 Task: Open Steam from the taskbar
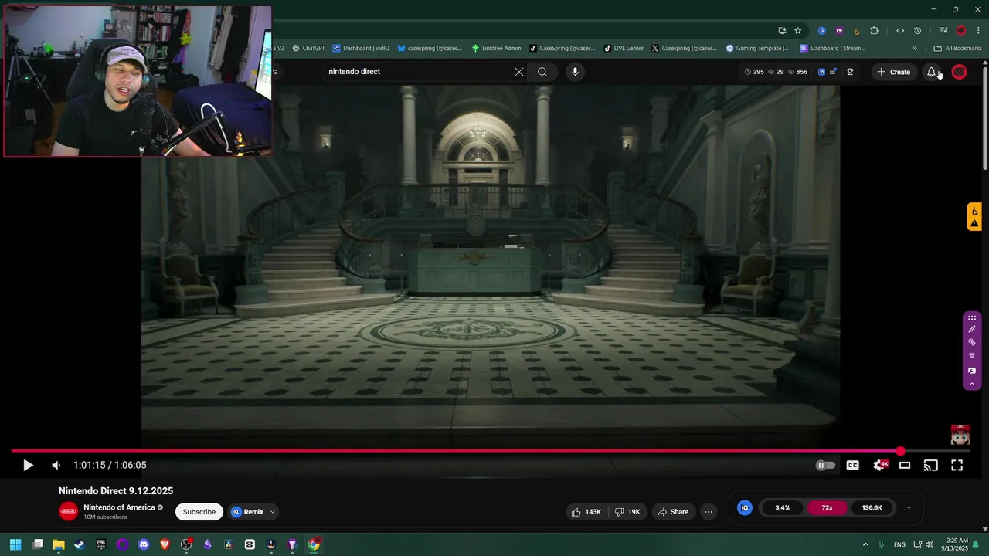click(x=80, y=544)
